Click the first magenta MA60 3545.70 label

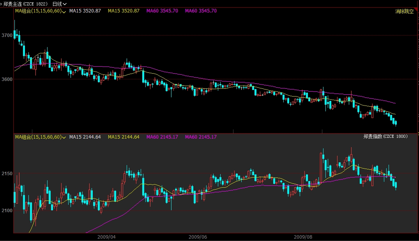[162, 11]
